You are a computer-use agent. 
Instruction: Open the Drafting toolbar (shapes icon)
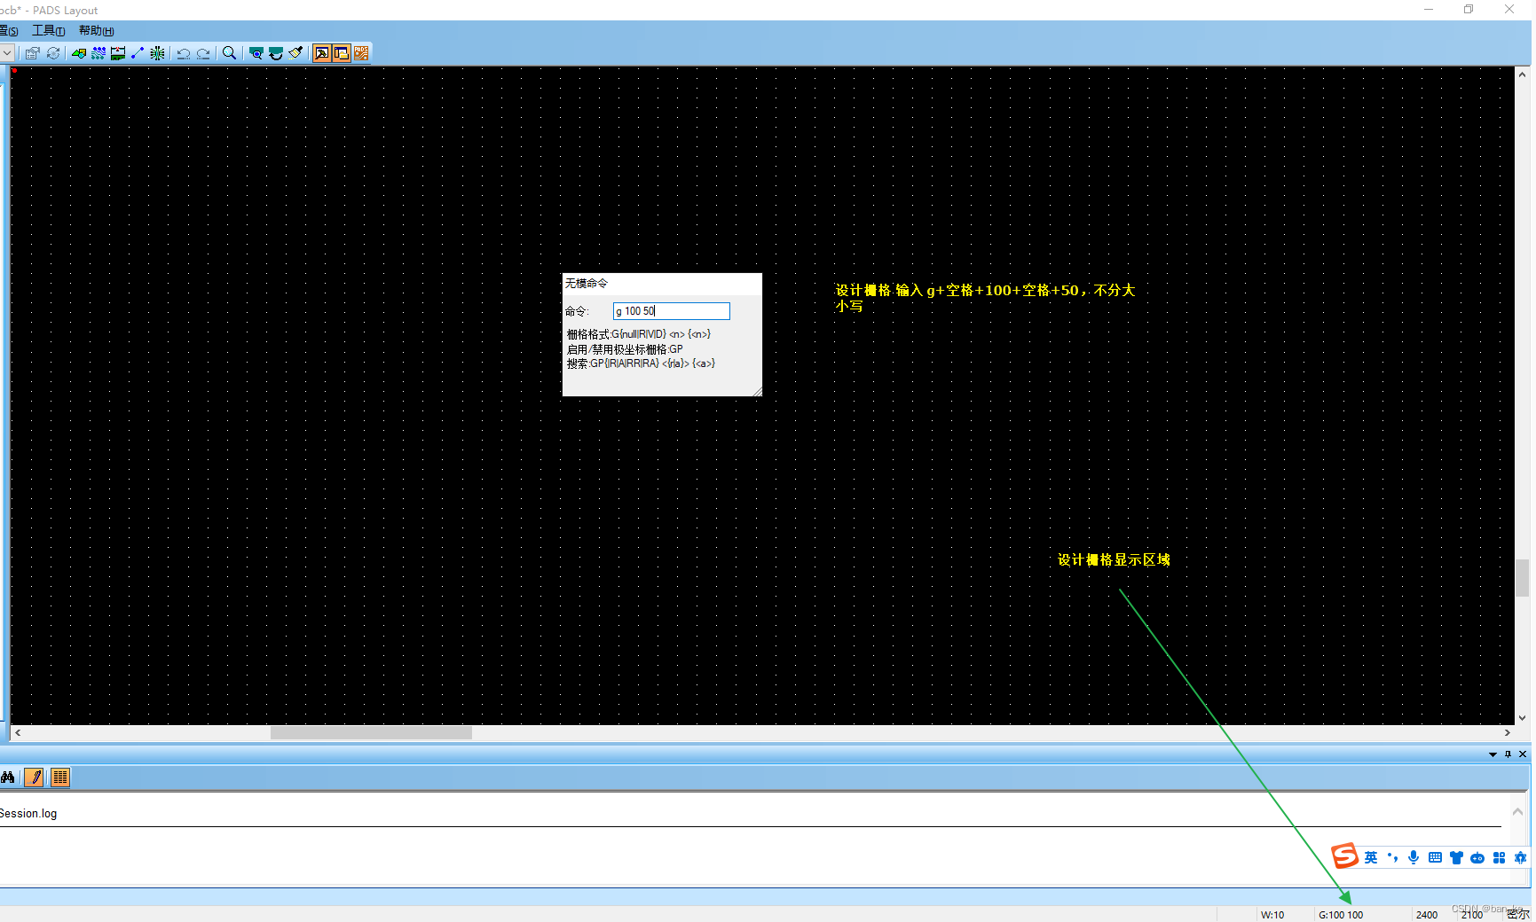pyautogui.click(x=79, y=53)
